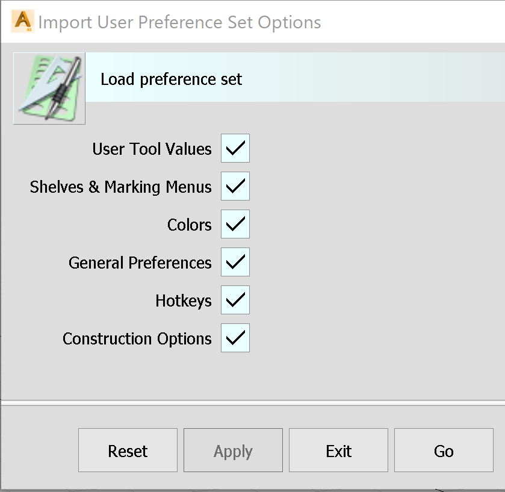505x492 pixels.
Task: Click the Hotkeys text label
Action: 183,300
